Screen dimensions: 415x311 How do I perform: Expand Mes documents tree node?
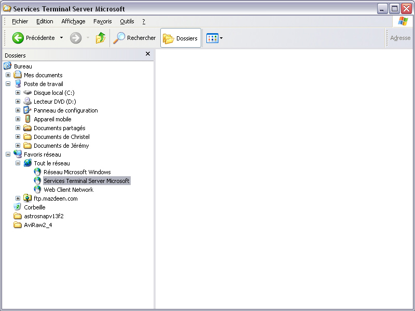[x=8, y=75]
